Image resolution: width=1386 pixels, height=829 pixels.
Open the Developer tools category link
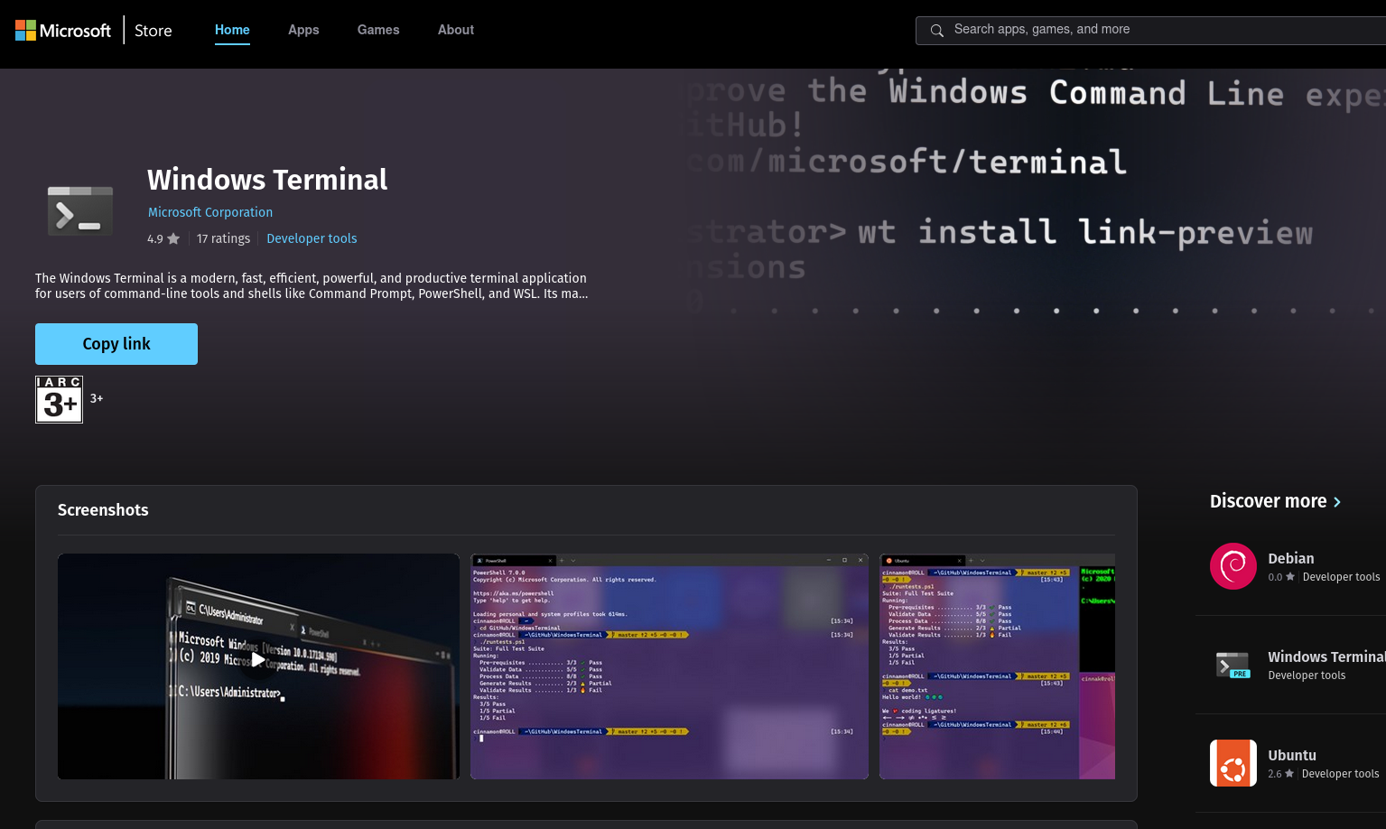[x=312, y=238]
